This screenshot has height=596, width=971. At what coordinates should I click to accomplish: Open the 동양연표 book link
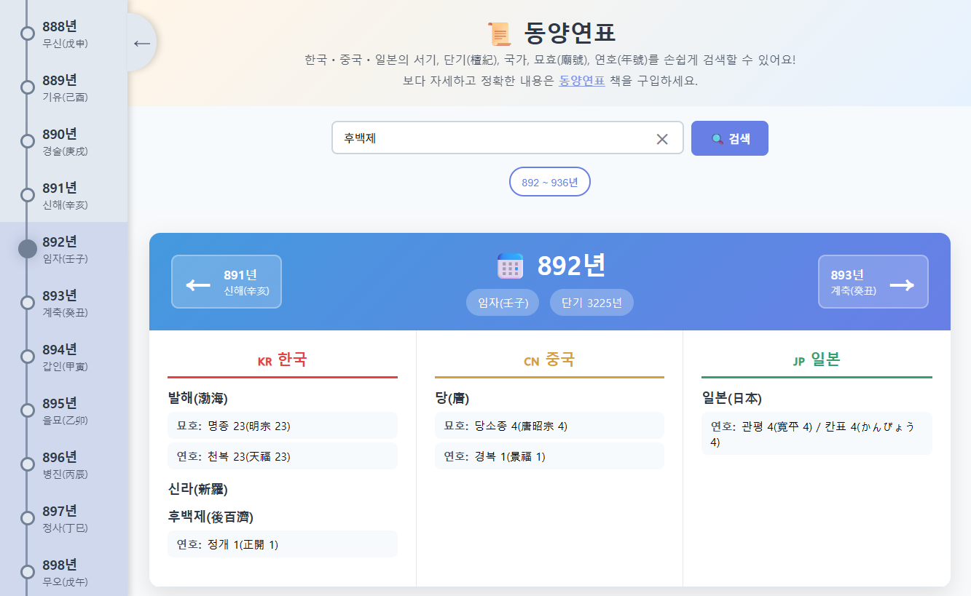(581, 81)
